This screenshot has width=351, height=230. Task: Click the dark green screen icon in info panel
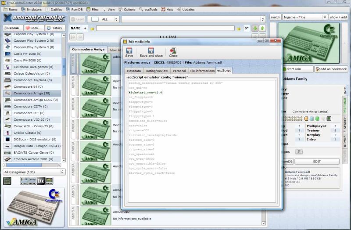click(329, 119)
